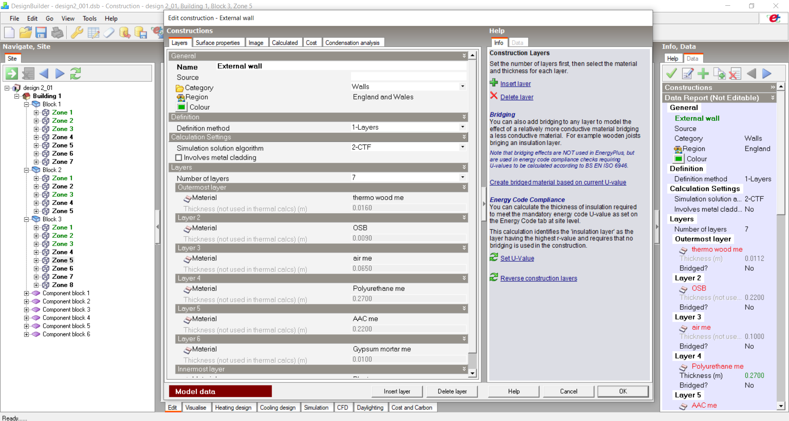
Task: Click the Print icon in toolbar
Action: (58, 32)
